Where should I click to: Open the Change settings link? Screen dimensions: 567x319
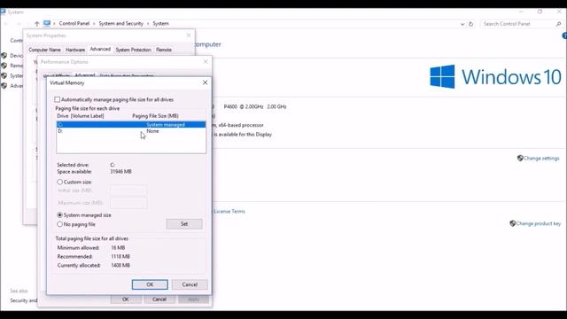click(541, 158)
